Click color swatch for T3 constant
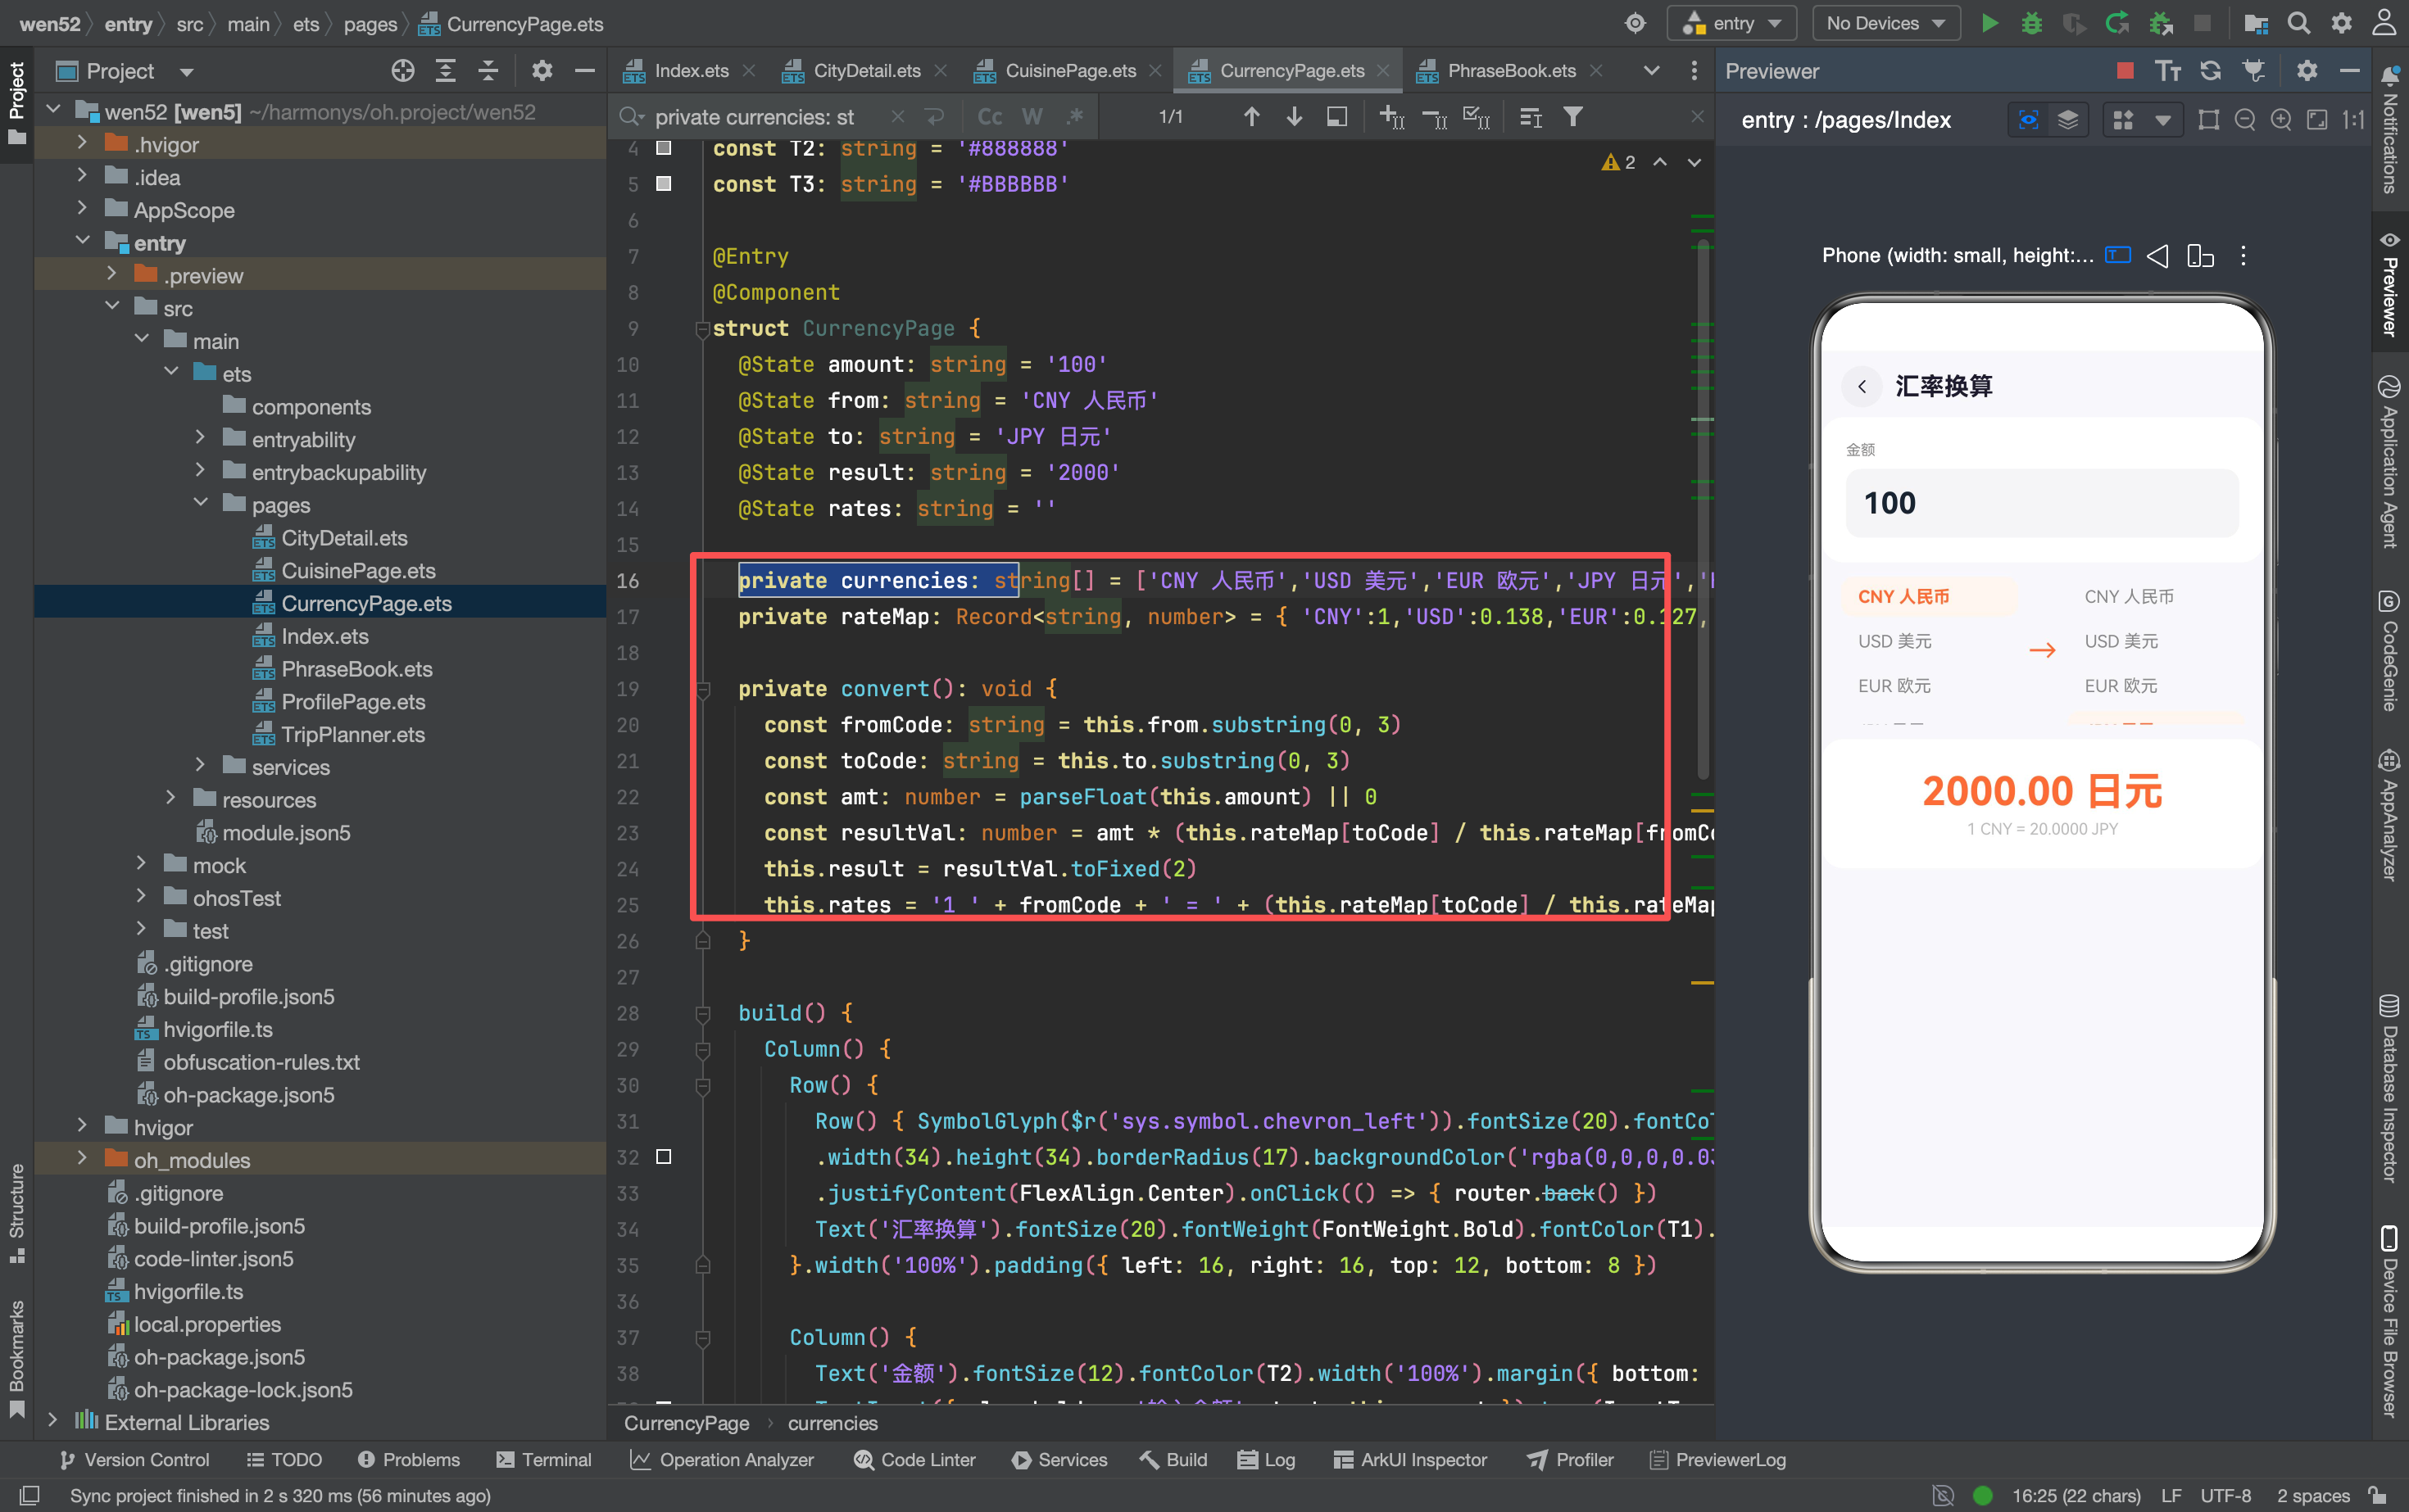This screenshot has width=2409, height=1512. click(x=663, y=184)
